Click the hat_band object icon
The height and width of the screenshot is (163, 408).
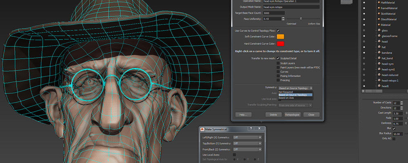[378, 58]
